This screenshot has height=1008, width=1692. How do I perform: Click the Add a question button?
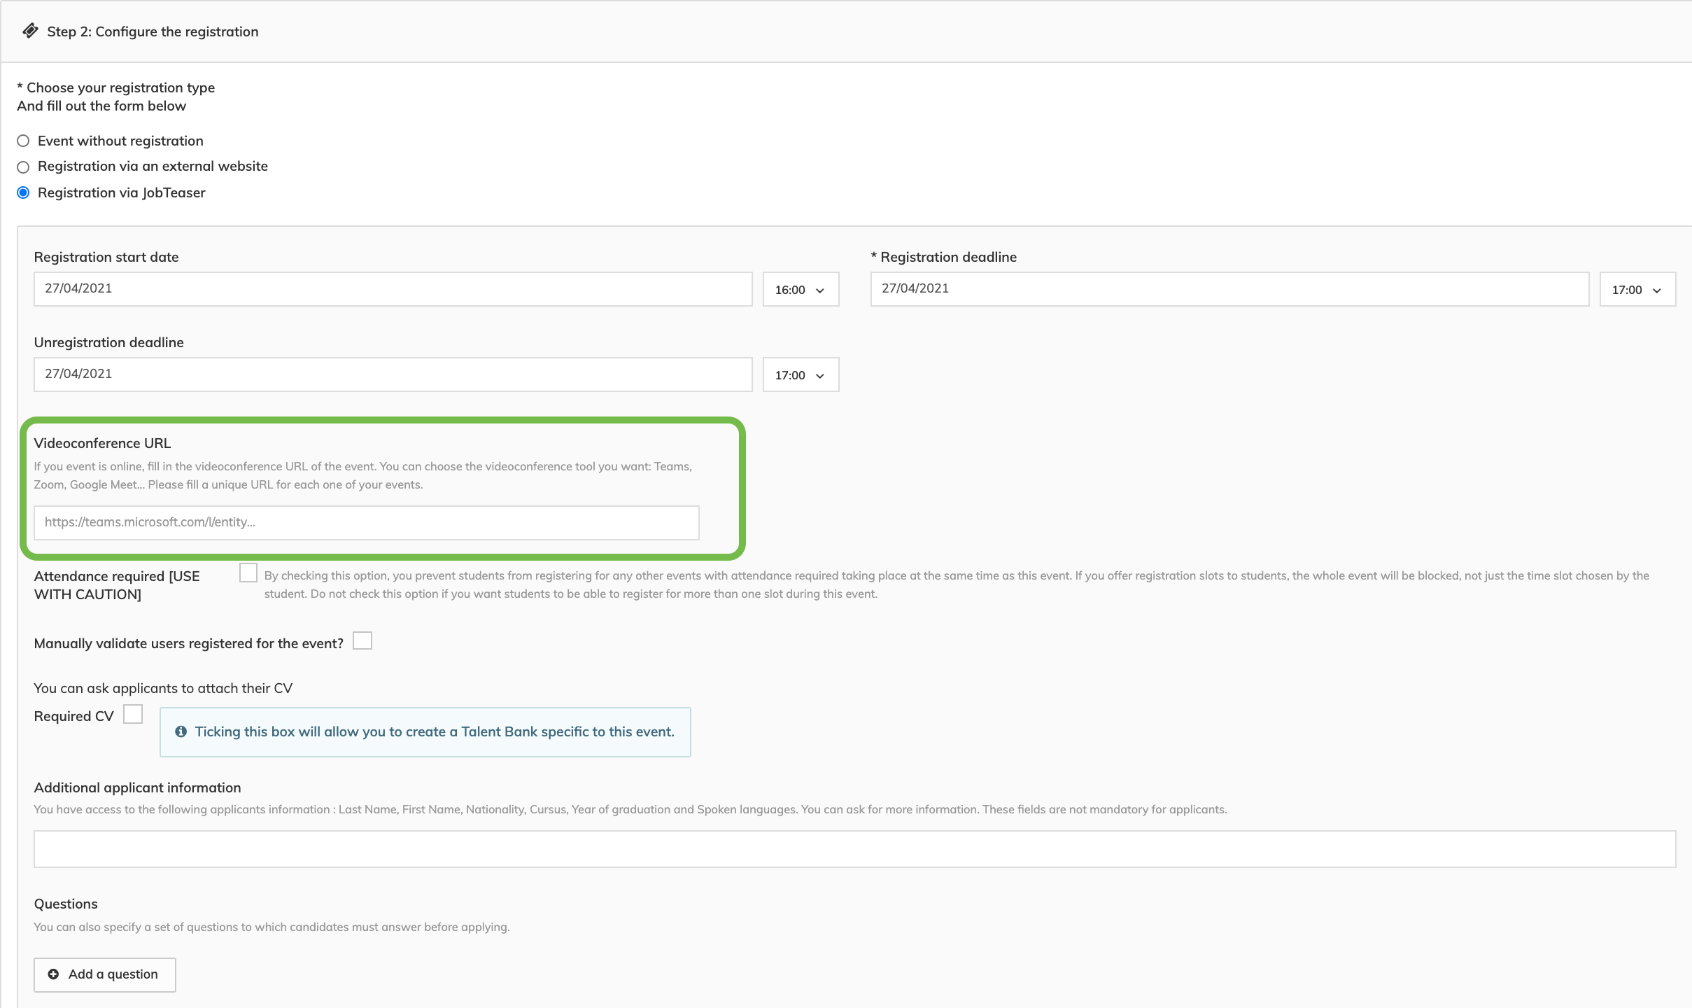coord(105,974)
